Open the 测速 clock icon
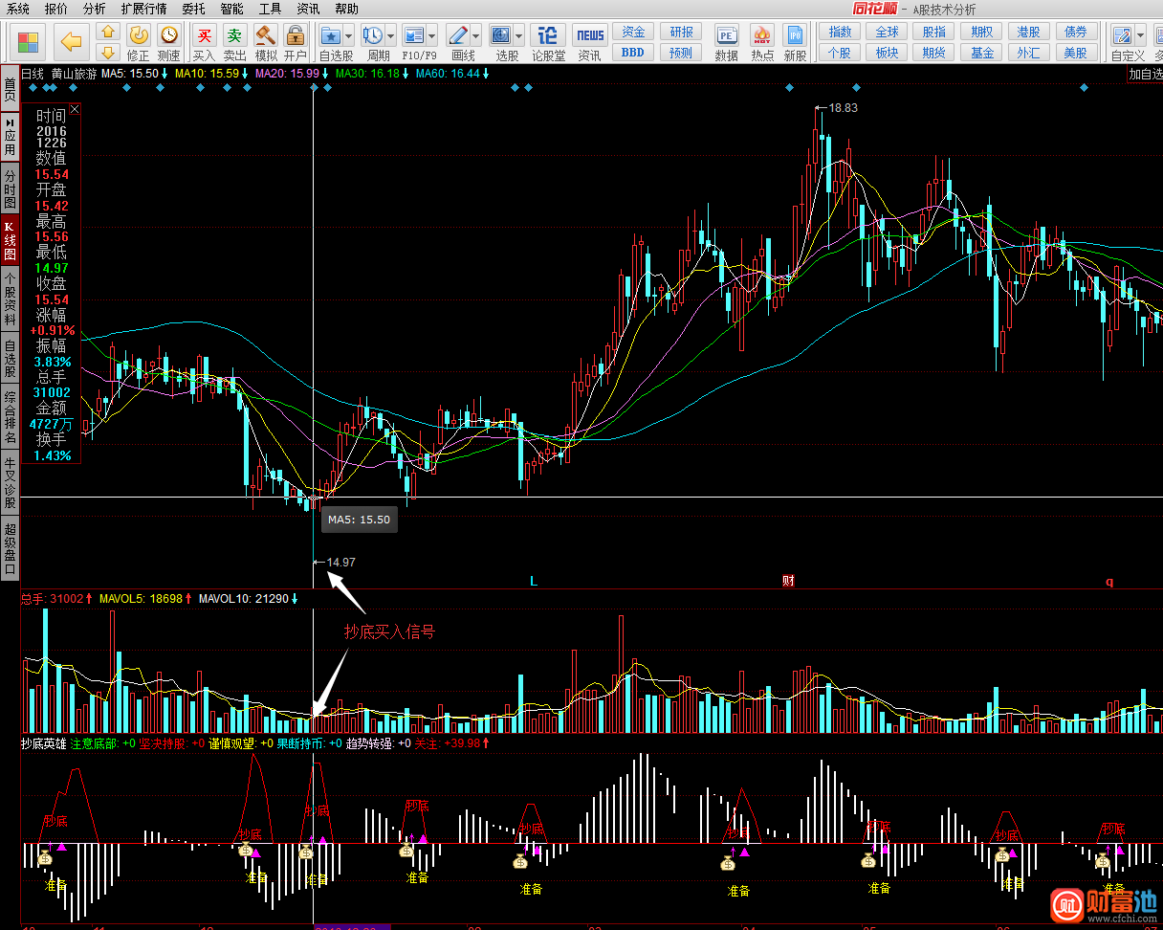 (x=168, y=35)
